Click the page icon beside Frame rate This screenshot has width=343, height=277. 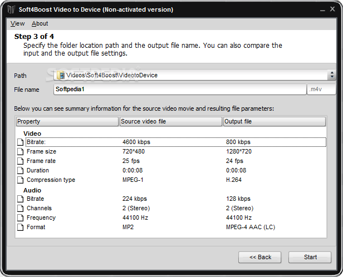click(x=21, y=161)
